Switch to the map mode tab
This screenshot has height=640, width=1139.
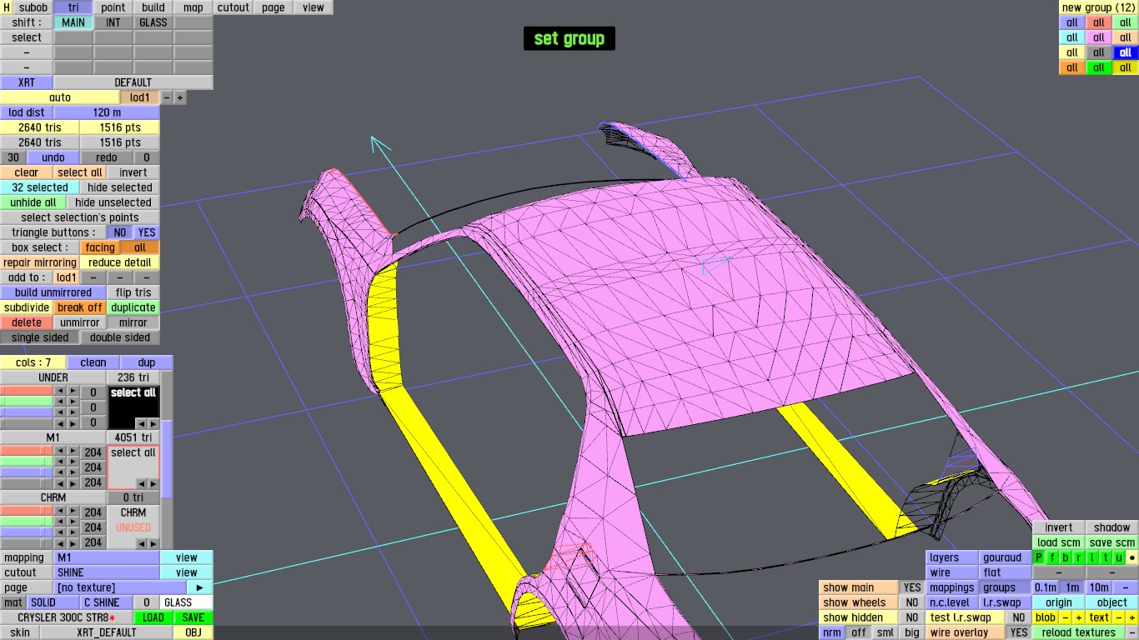tap(193, 7)
